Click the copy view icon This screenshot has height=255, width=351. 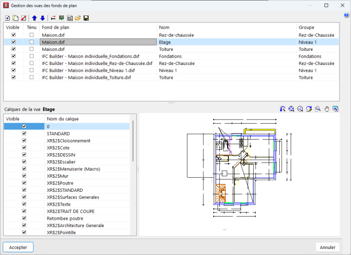tap(16, 18)
